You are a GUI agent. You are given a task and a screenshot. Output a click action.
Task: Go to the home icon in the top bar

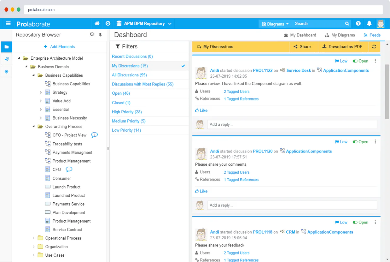click(x=97, y=24)
